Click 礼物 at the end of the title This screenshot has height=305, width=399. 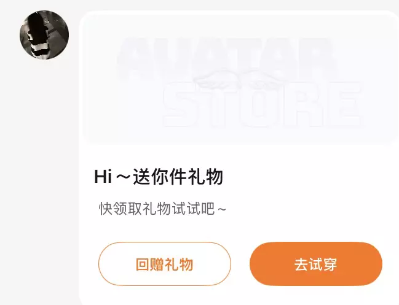(205, 176)
